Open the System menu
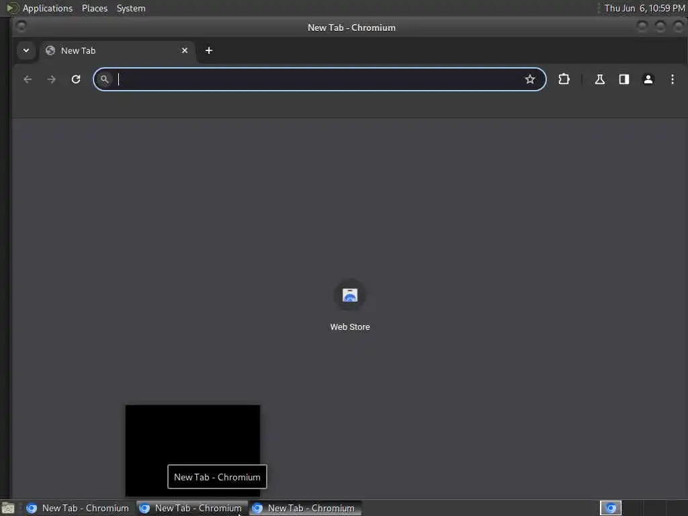688x516 pixels. pyautogui.click(x=131, y=8)
